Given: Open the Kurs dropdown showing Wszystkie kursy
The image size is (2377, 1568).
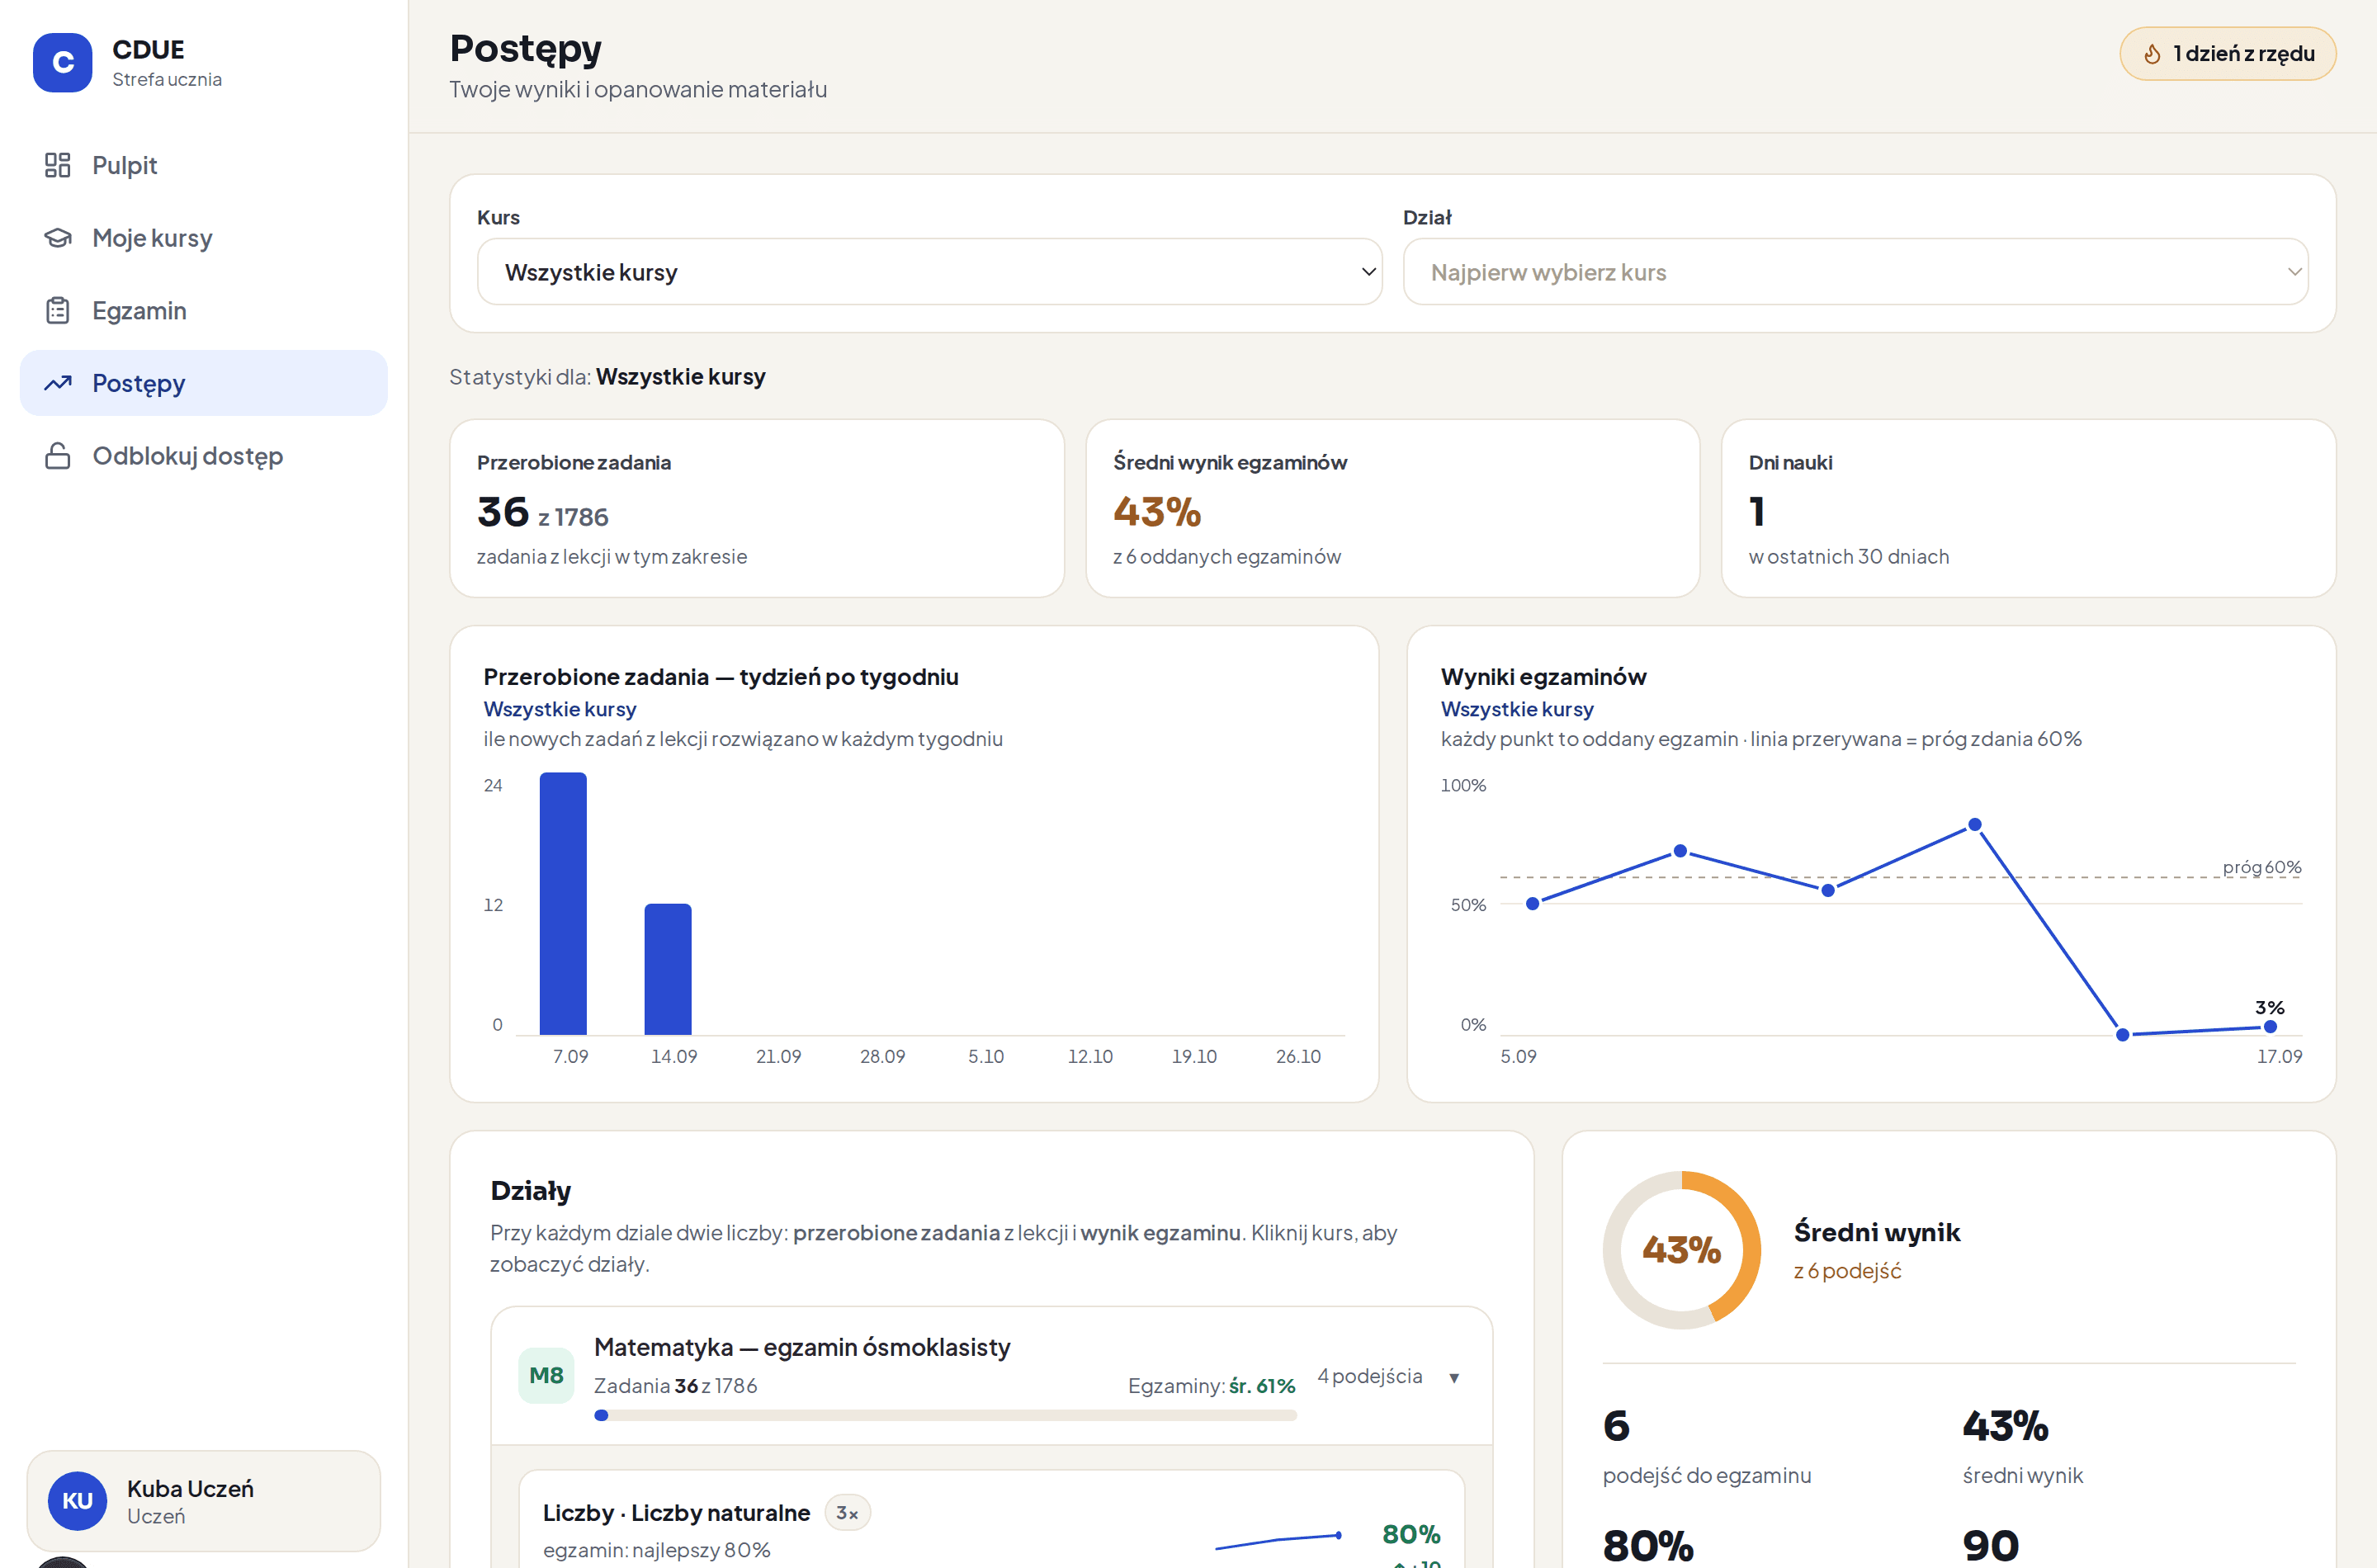Looking at the screenshot, I should coord(930,272).
